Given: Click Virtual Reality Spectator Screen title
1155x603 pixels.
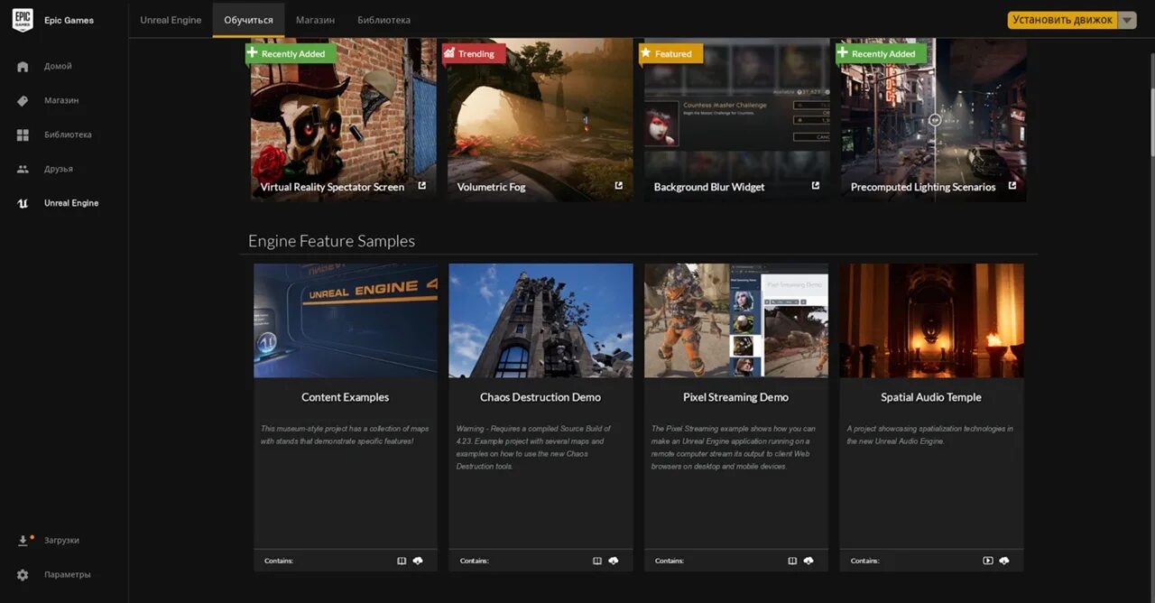Looking at the screenshot, I should pos(332,187).
